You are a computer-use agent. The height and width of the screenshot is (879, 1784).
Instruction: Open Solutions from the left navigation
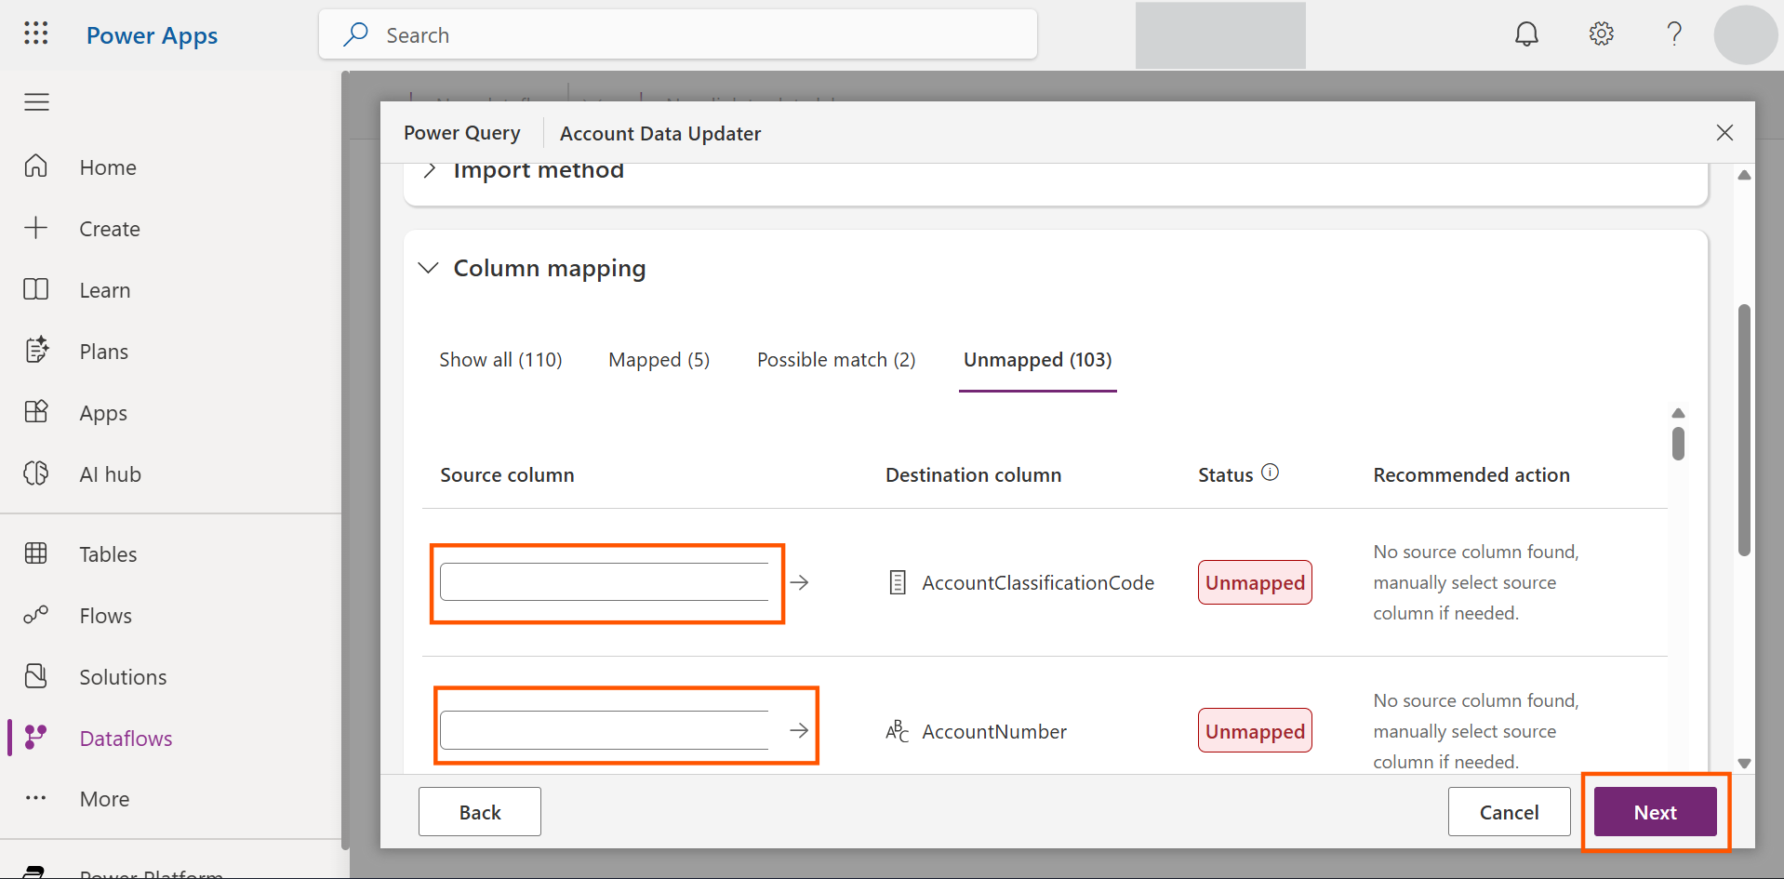pos(123,677)
